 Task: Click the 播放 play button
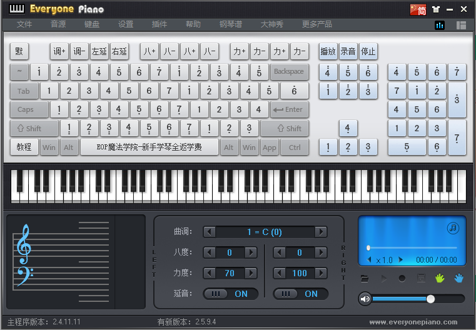(328, 51)
